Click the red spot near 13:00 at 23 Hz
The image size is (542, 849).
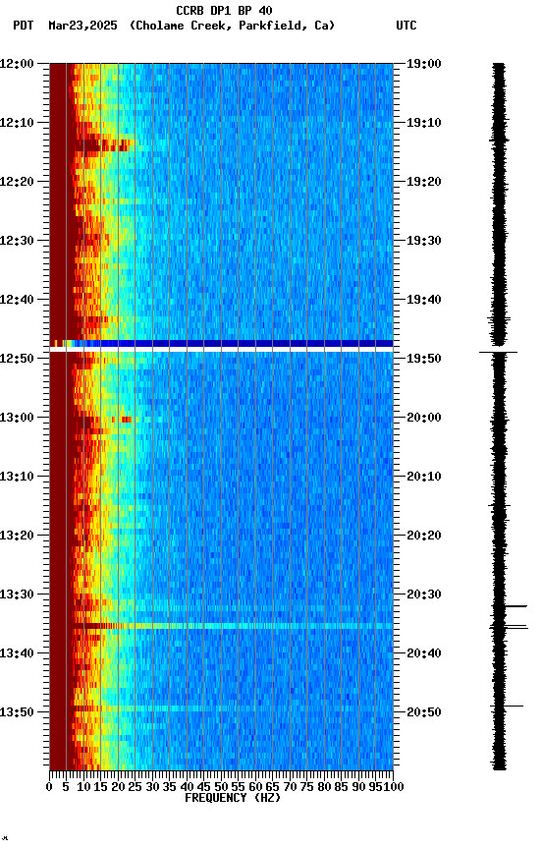[127, 420]
